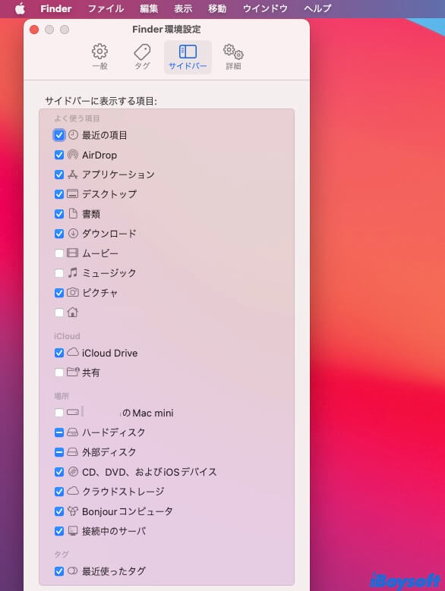Open the 一般 (General) preferences tab

100,57
